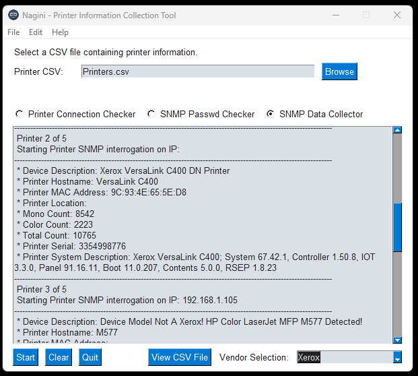Select Printer Connection Checker radio button
The height and width of the screenshot is (376, 418).
(x=20, y=114)
